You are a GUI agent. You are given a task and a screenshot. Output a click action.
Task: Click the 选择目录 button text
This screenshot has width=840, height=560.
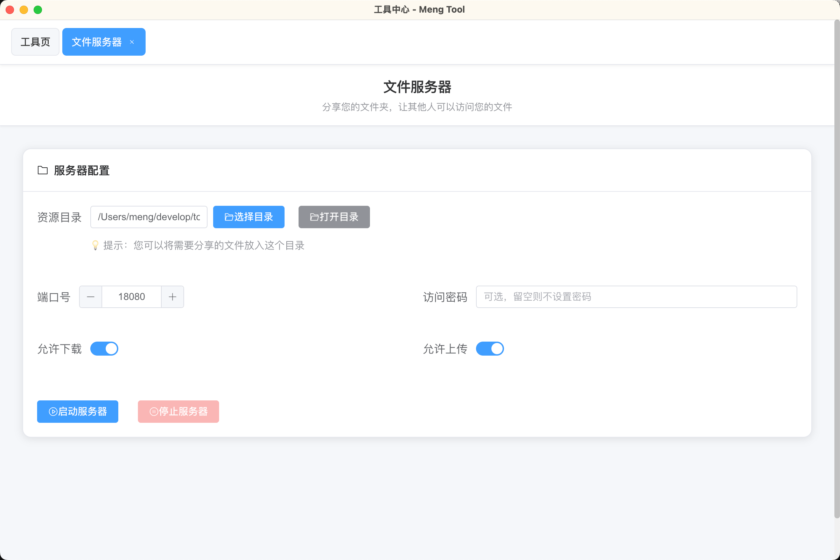253,217
